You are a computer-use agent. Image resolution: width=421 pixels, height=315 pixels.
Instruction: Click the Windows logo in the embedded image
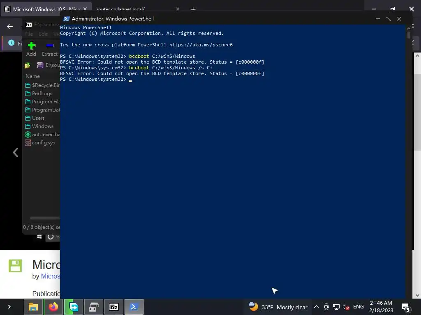(39, 237)
